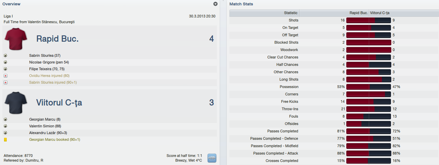Viewport: 439px width, 165px height.
Task: Click the panel divider handle between Overview and Match Stats
Action: point(223,1)
